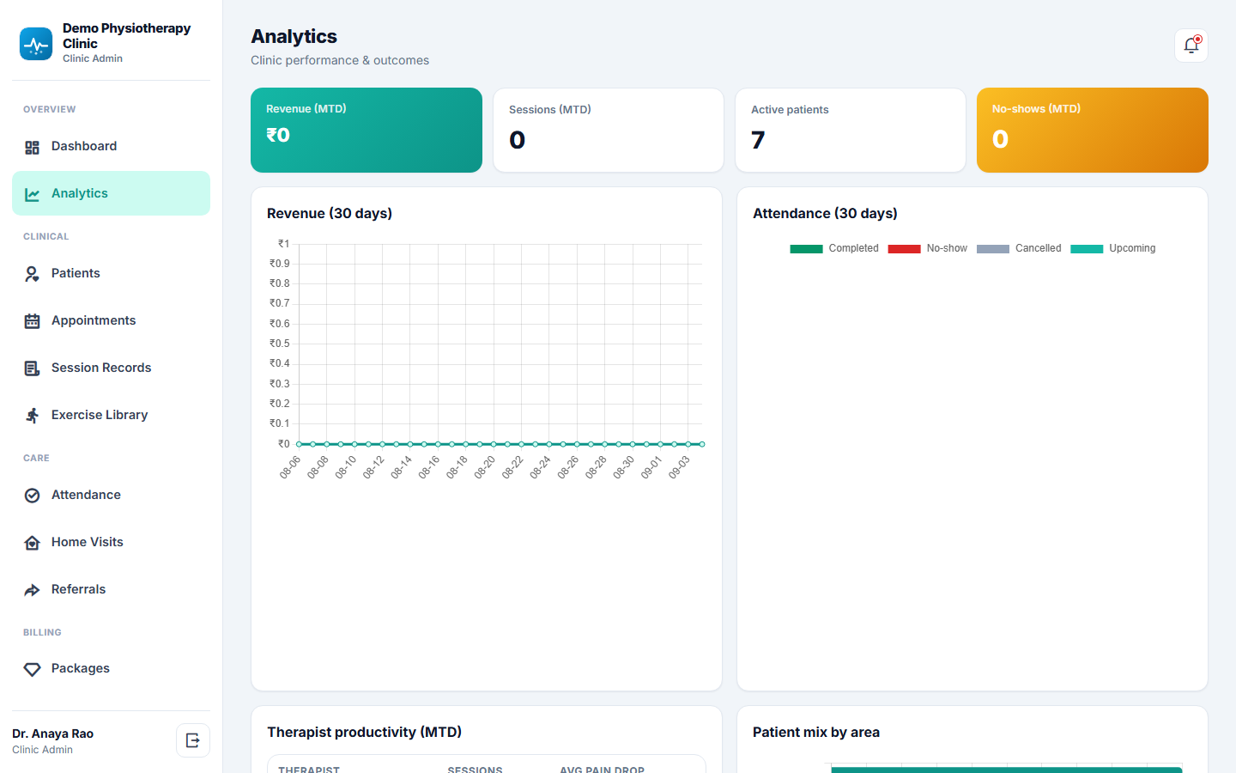Open the Exercise Library link
The width and height of the screenshot is (1236, 773).
tap(111, 415)
